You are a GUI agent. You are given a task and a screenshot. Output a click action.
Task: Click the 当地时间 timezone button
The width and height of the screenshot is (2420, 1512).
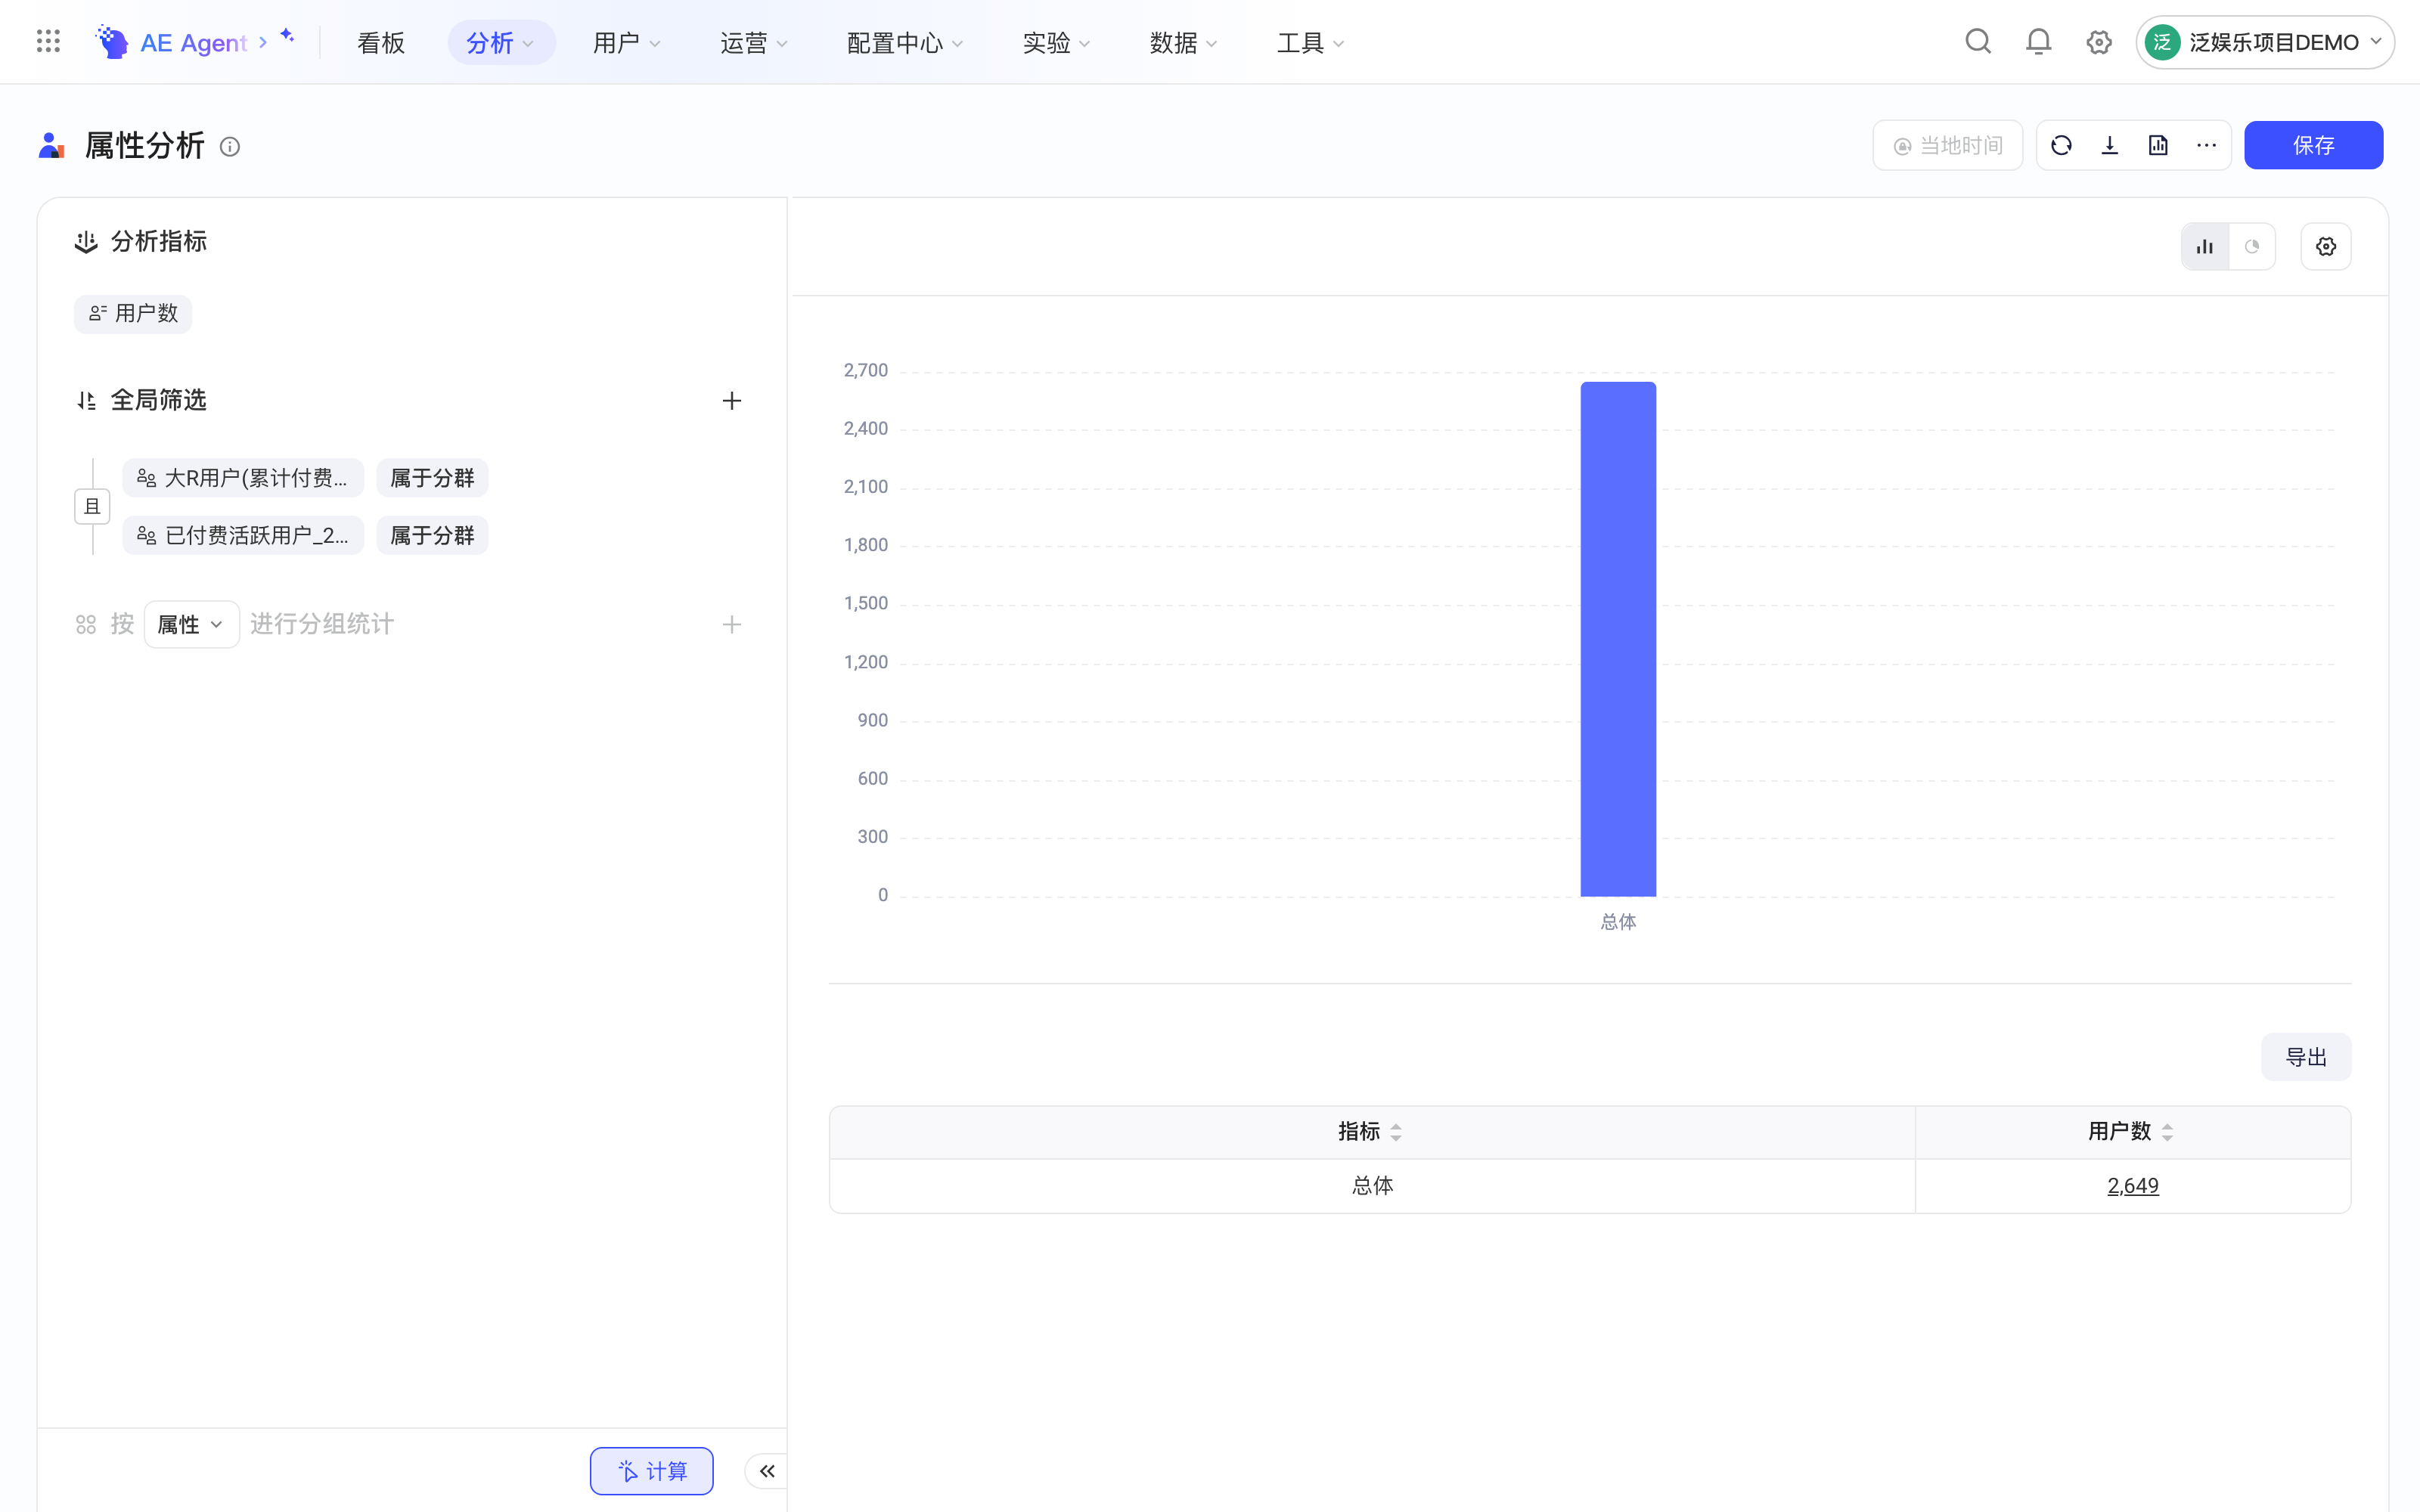point(1947,146)
